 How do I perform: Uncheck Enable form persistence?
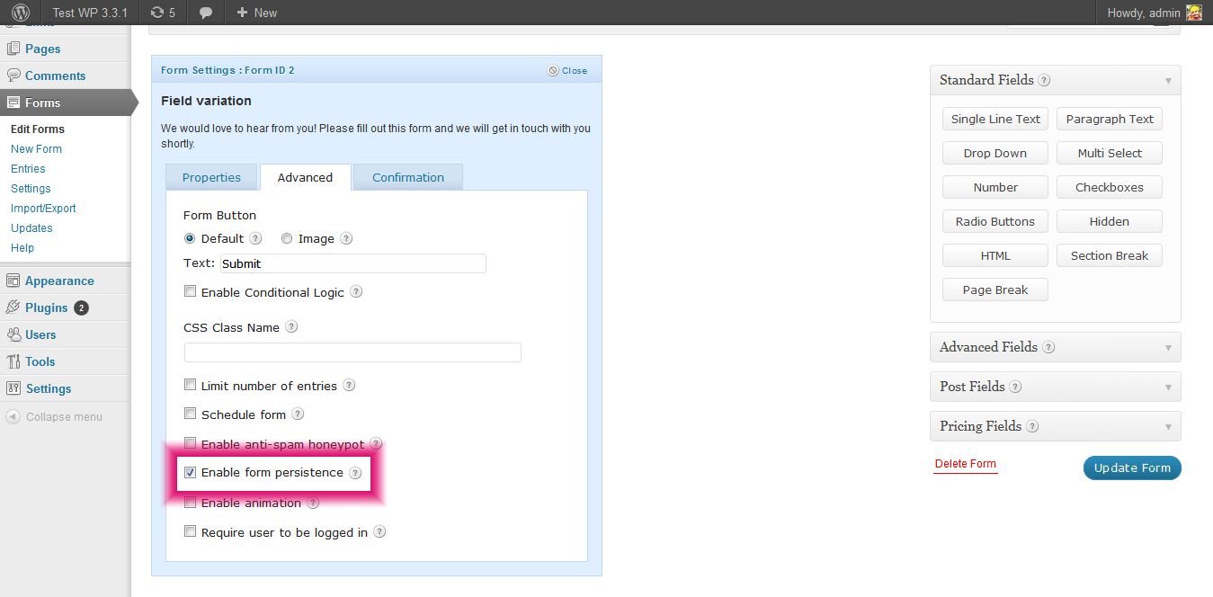coord(190,472)
